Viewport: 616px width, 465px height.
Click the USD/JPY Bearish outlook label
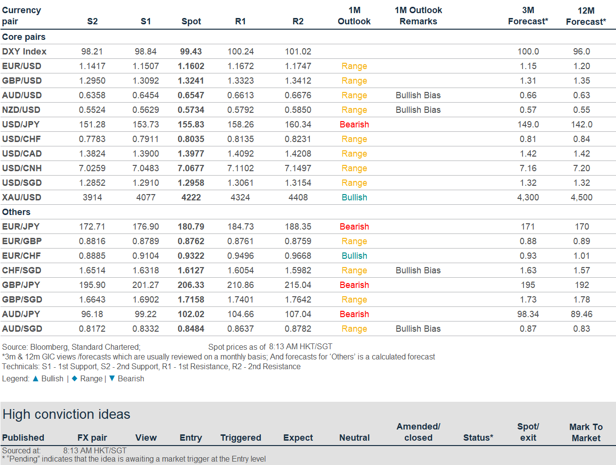tap(354, 125)
